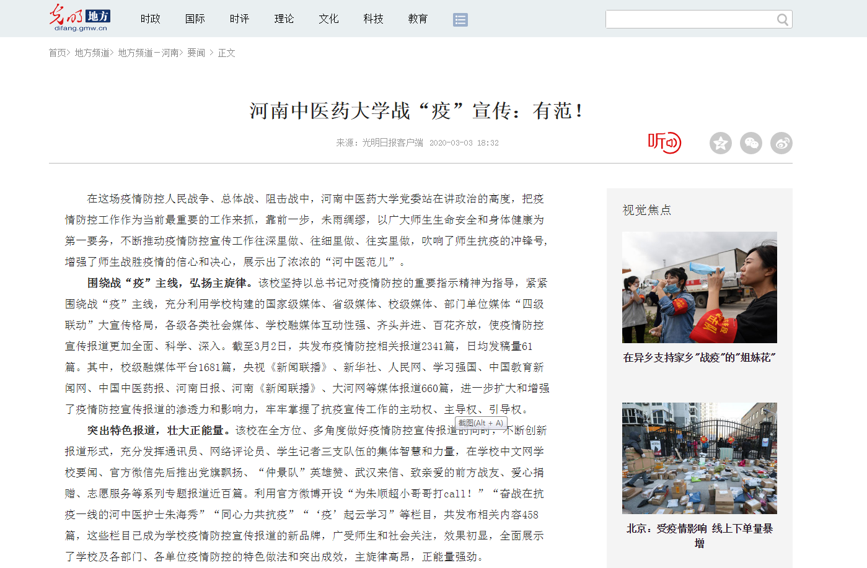Play the article audio with 听 icon
Image resolution: width=867 pixels, height=568 pixels.
coord(664,142)
